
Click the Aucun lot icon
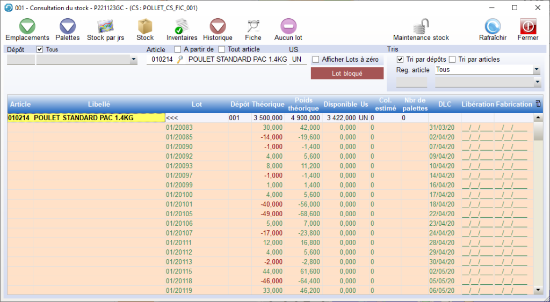[x=288, y=26]
